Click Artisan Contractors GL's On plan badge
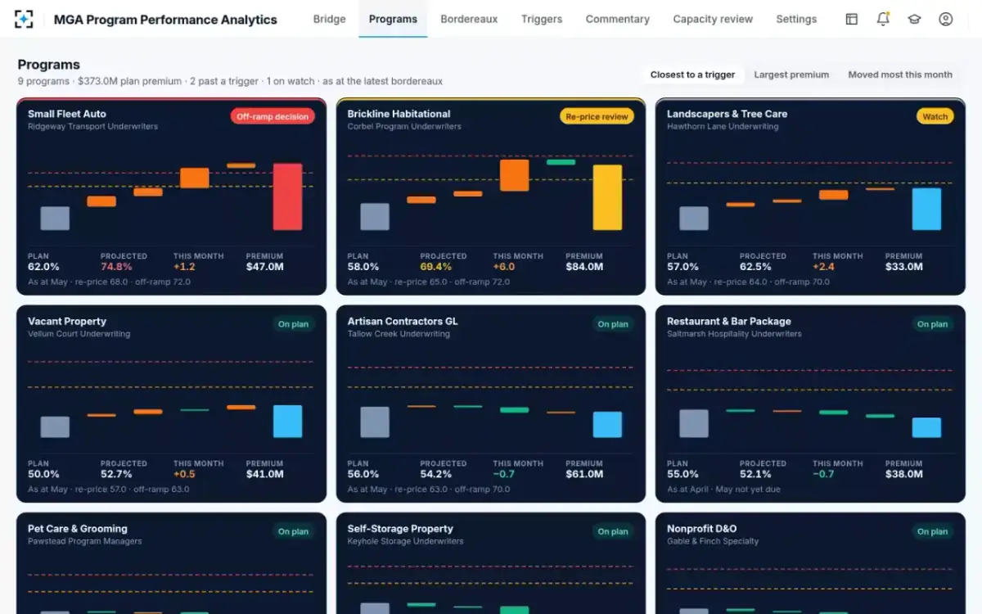This screenshot has width=982, height=614. coord(613,324)
